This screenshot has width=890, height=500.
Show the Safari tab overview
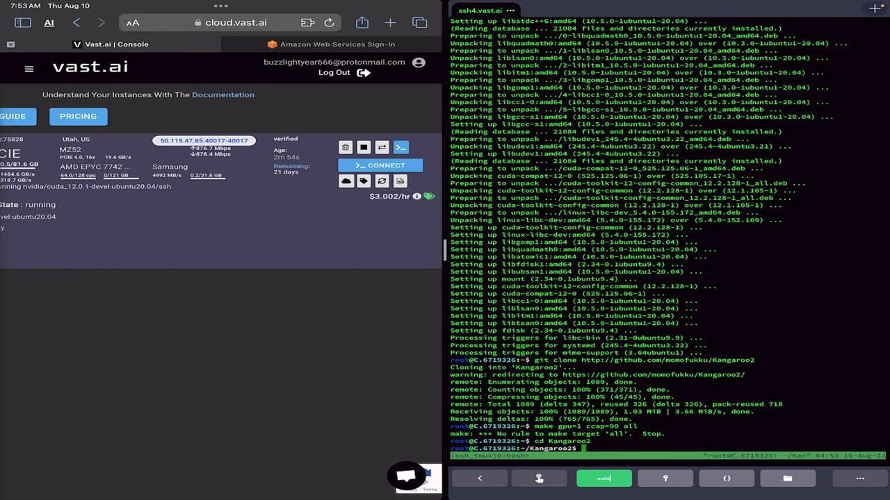pos(420,22)
